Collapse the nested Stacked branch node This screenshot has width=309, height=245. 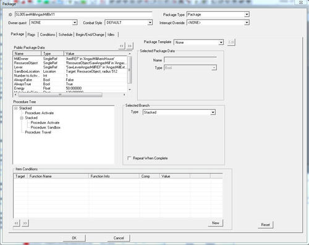click(x=22, y=118)
